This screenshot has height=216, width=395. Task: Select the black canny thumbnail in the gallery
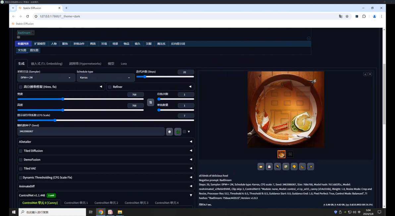click(290, 154)
